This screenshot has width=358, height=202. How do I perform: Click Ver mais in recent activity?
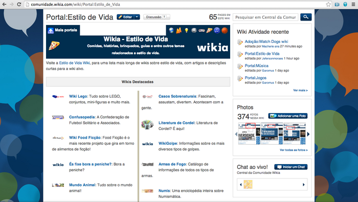click(x=301, y=91)
